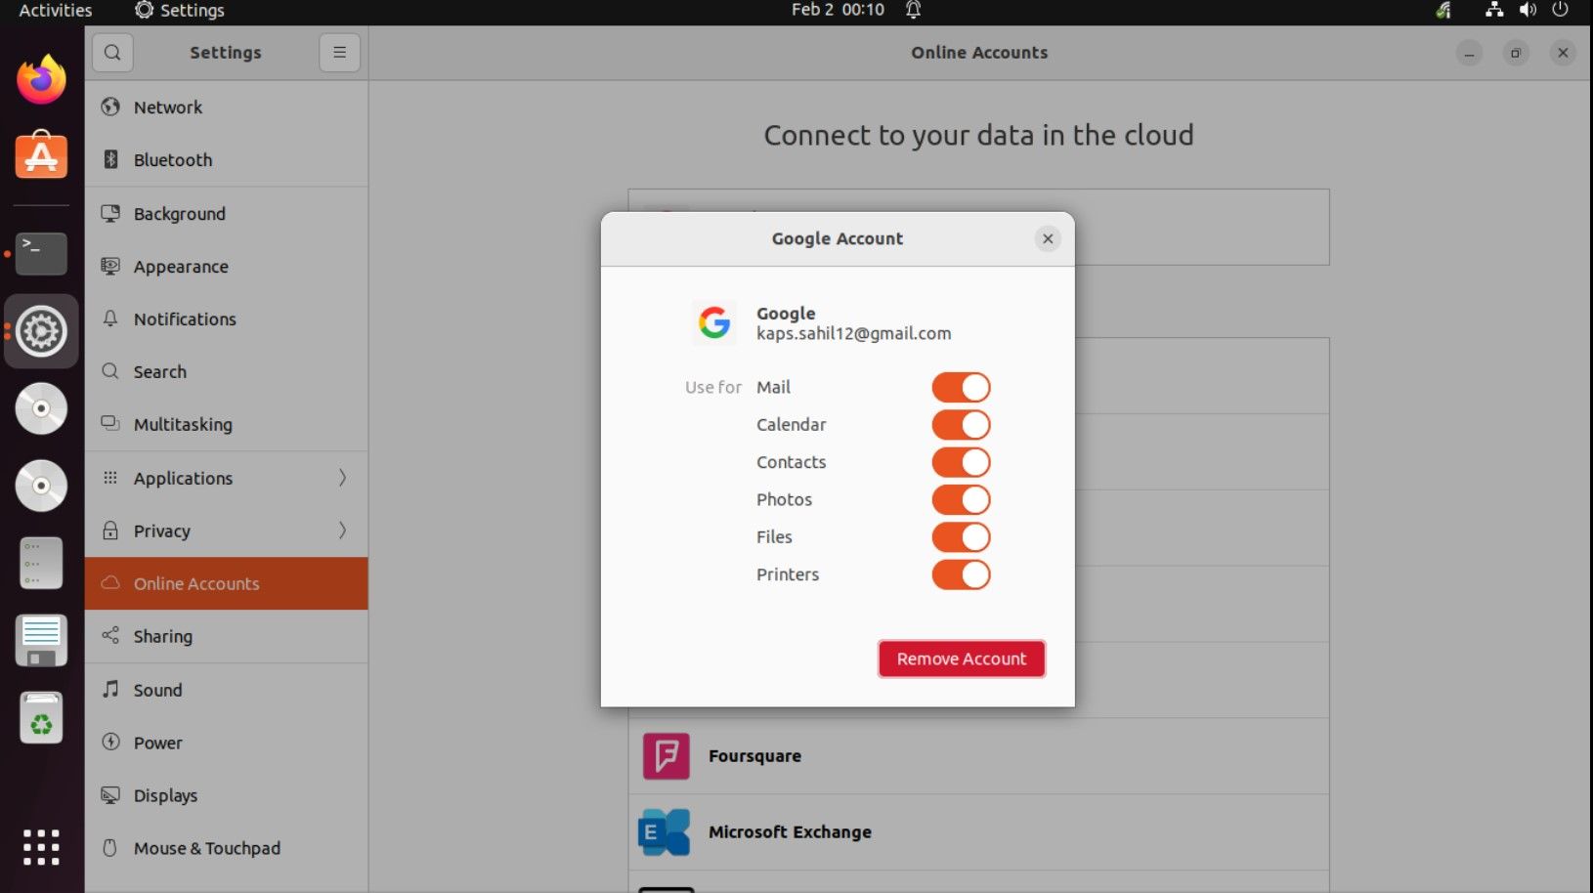Click the Microsoft Exchange icon
1593x893 pixels.
coord(665,832)
